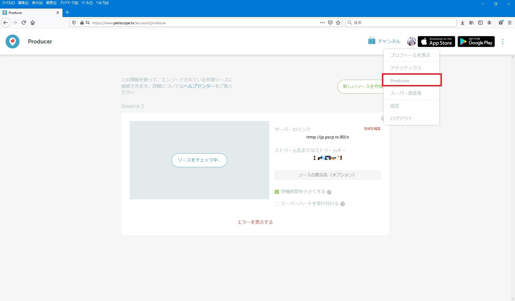Click the browser back arrow
The width and height of the screenshot is (515, 301).
pos(6,23)
